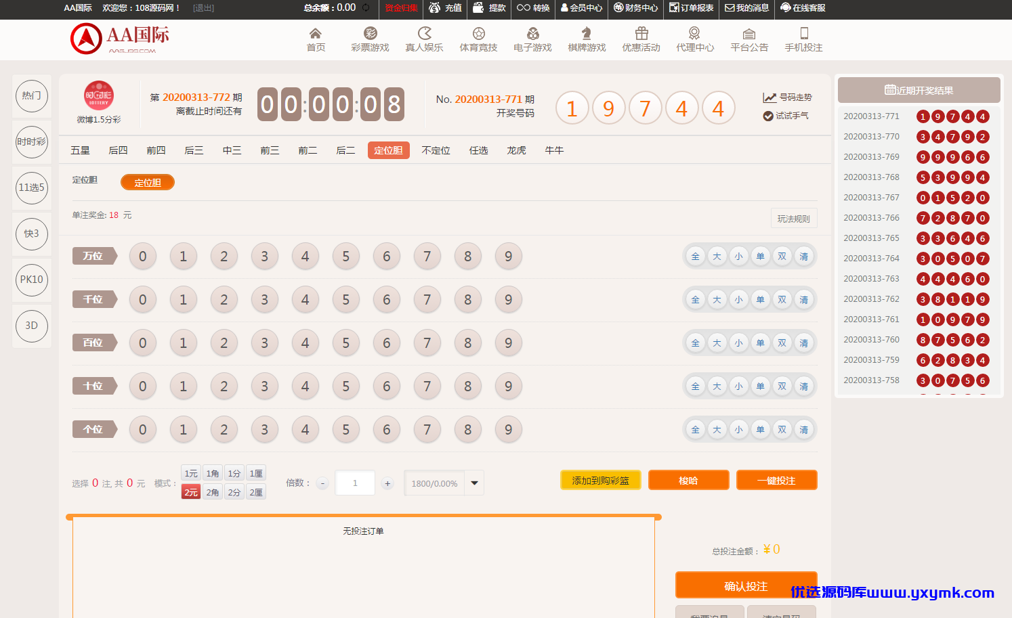Toggle number 9 in the 个位 row

[x=509, y=430]
